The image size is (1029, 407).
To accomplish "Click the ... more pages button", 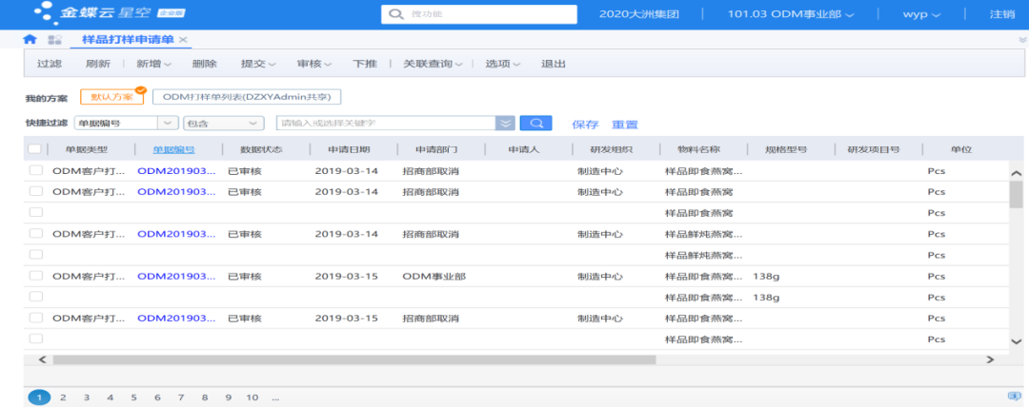I will 275,397.
